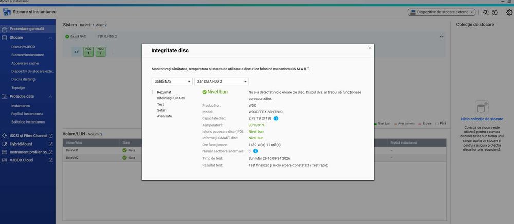Open the 3.5" SATA HDD 2 disk dropdown
Image resolution: width=514 pixels, height=224 pixels.
point(222,82)
